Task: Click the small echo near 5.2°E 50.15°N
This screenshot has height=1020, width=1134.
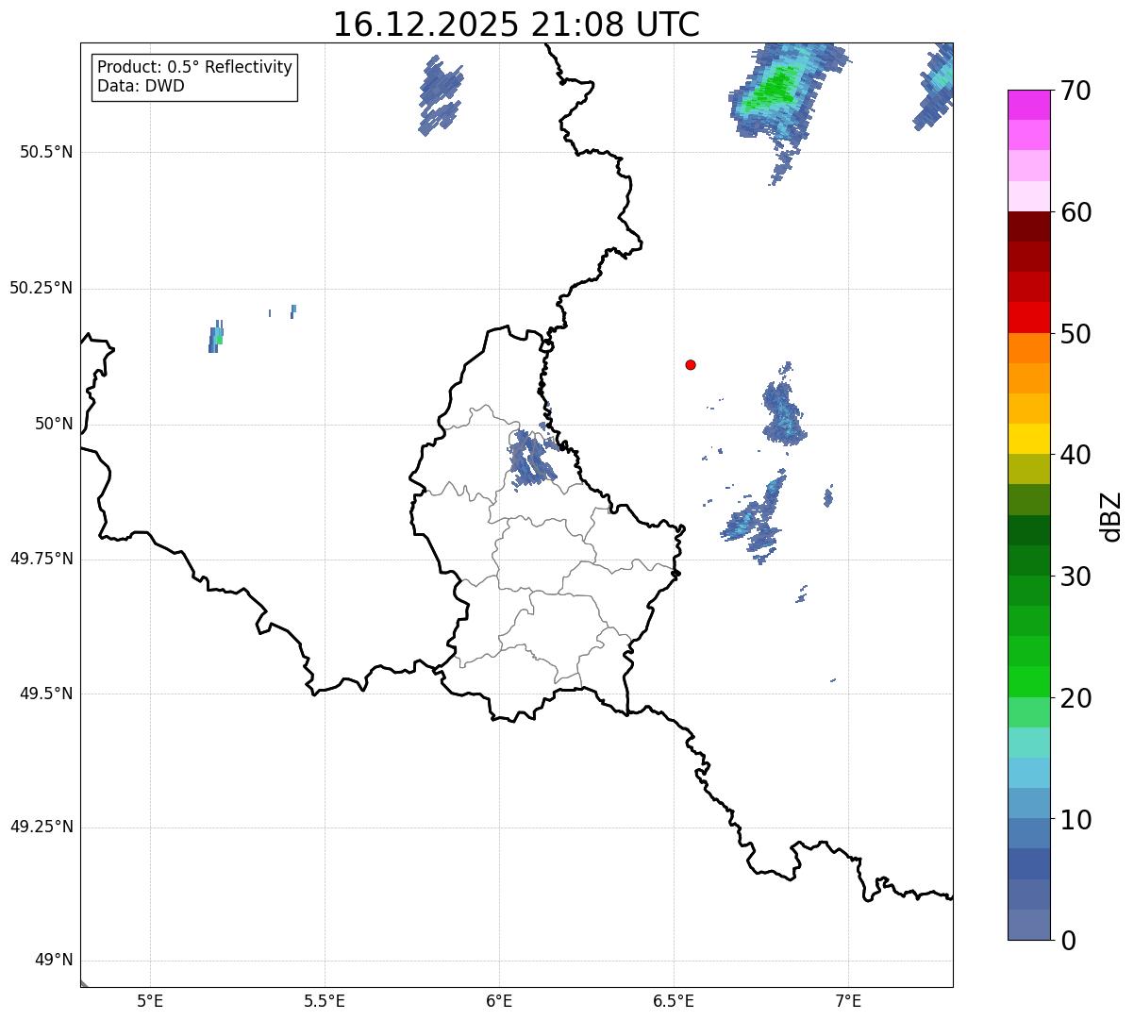Action: (x=216, y=337)
